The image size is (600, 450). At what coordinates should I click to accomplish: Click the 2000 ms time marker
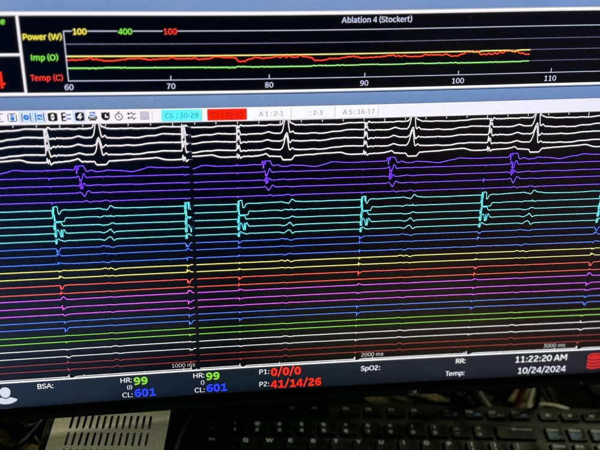point(372,355)
